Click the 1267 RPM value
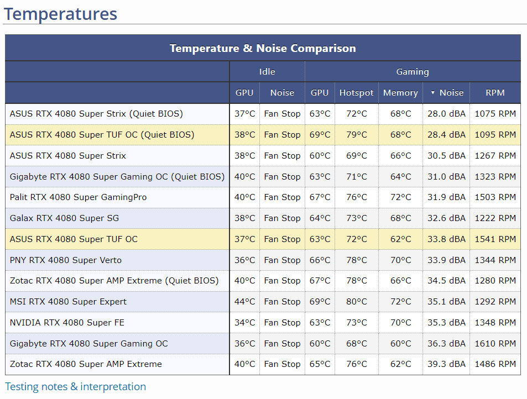Screen dimensions: 527x399 pyautogui.click(x=495, y=156)
